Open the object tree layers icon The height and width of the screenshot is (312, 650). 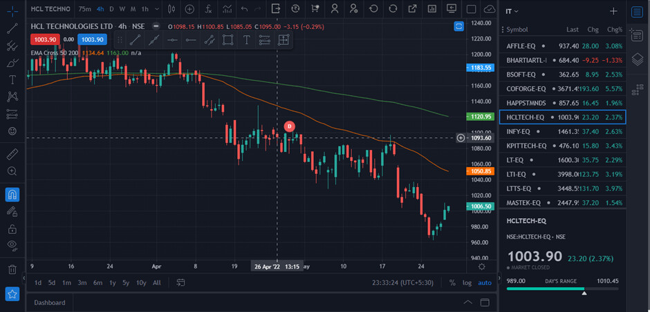(x=637, y=59)
